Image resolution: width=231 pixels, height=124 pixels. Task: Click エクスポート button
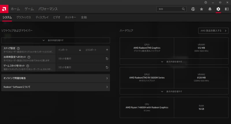click(x=96, y=50)
